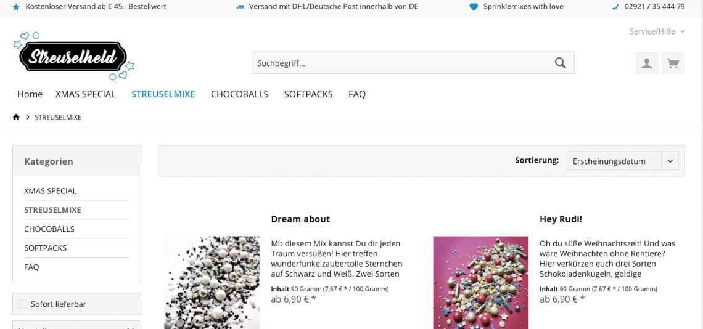The height and width of the screenshot is (329, 703).
Task: Select SOFTPACKS in Kategorien sidebar
Action: 45,248
